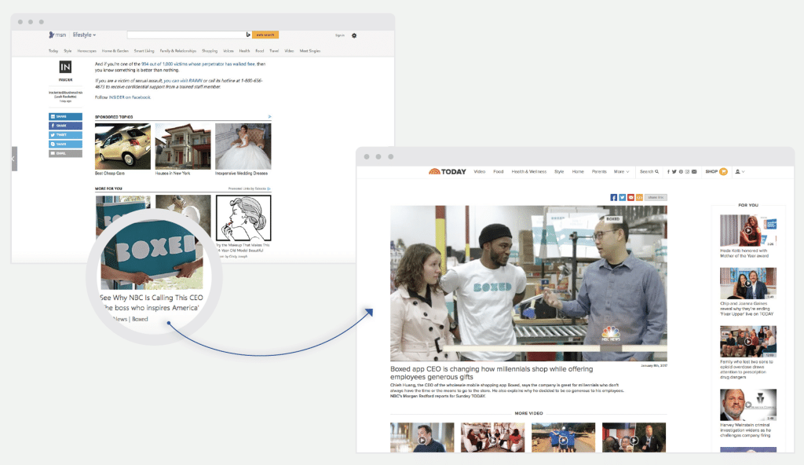This screenshot has height=465, width=804.
Task: Open the Best Cheap Cars sponsored thumbnail
Action: click(122, 146)
